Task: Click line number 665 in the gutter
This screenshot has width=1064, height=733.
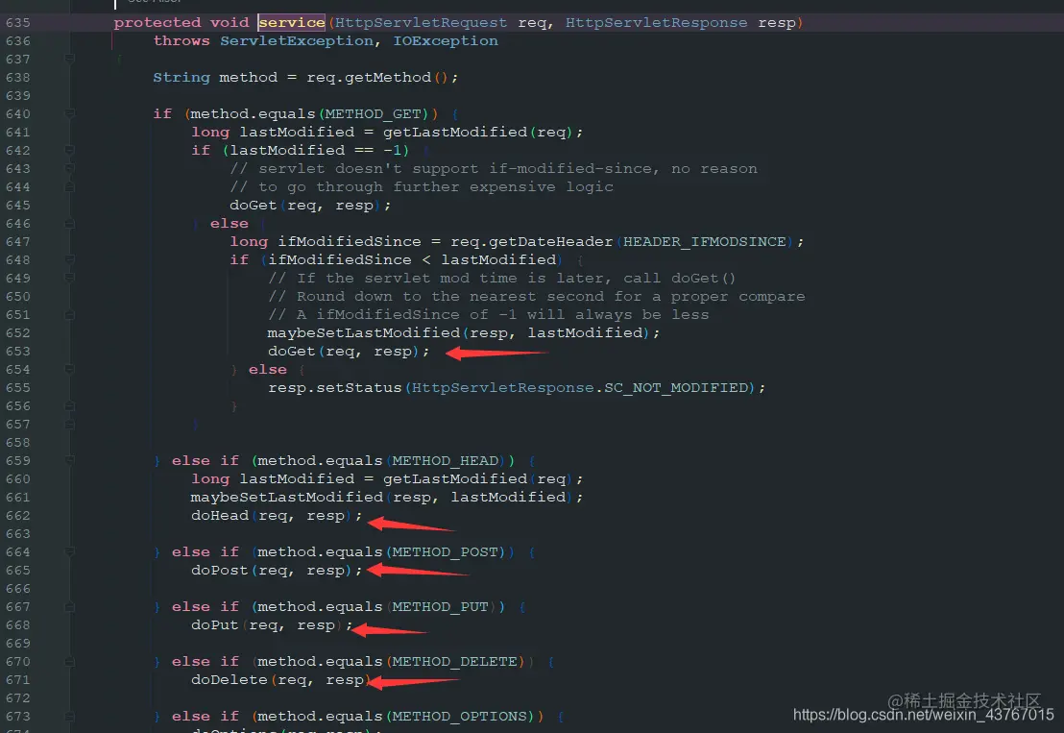Action: pyautogui.click(x=18, y=571)
